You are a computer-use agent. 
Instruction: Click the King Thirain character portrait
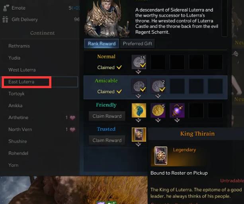107,18
